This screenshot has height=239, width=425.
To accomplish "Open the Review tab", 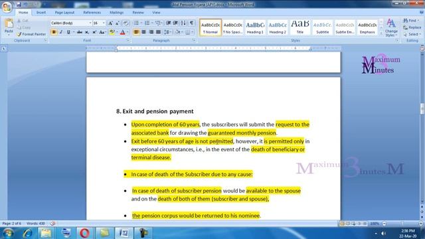I will (138, 13).
